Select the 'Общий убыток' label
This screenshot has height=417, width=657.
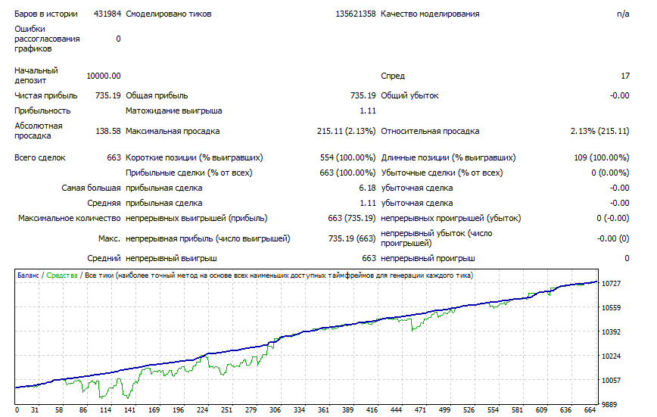click(409, 95)
